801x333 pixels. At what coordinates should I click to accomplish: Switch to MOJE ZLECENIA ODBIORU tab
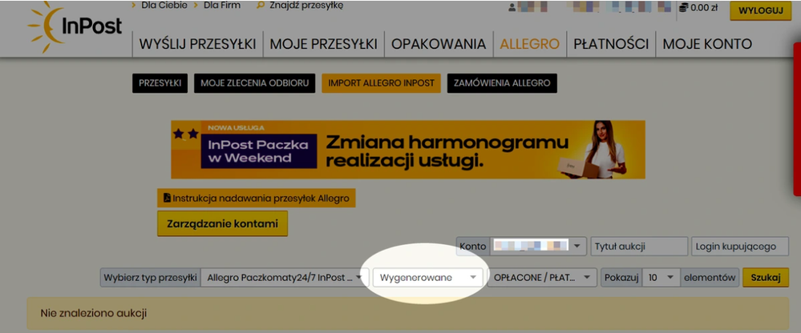254,83
